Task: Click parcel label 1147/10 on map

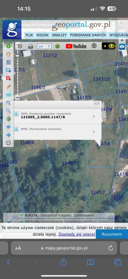Action: [101, 79]
